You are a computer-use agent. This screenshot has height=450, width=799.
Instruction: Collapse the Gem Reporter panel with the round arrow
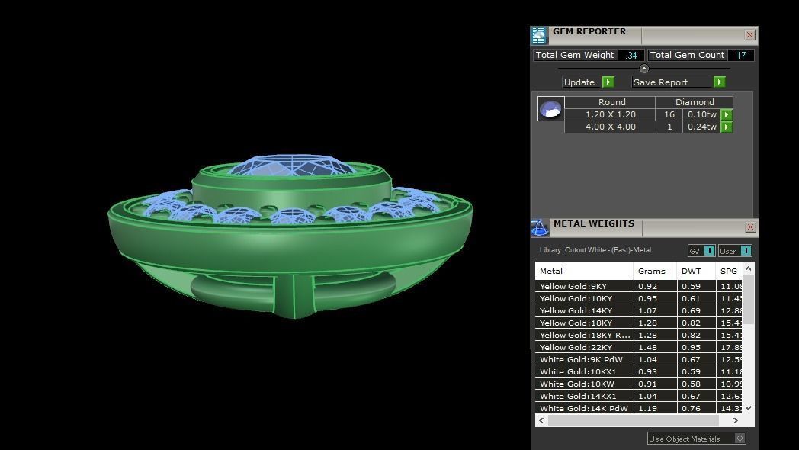pyautogui.click(x=644, y=69)
